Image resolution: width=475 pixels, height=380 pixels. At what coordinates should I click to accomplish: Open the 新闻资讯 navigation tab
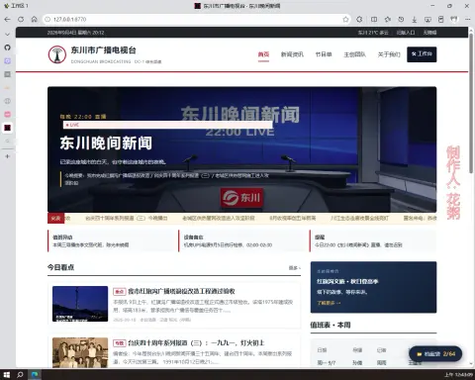click(292, 54)
